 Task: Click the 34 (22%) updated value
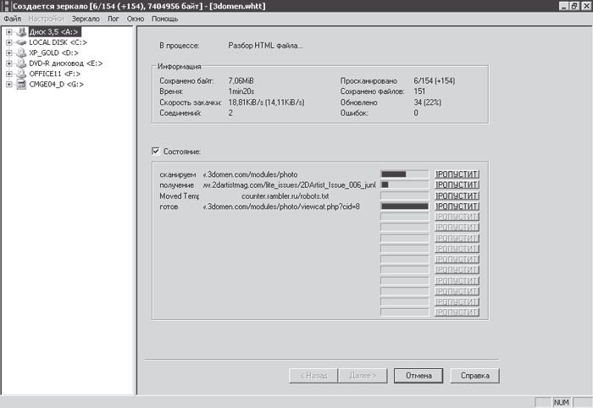click(427, 102)
